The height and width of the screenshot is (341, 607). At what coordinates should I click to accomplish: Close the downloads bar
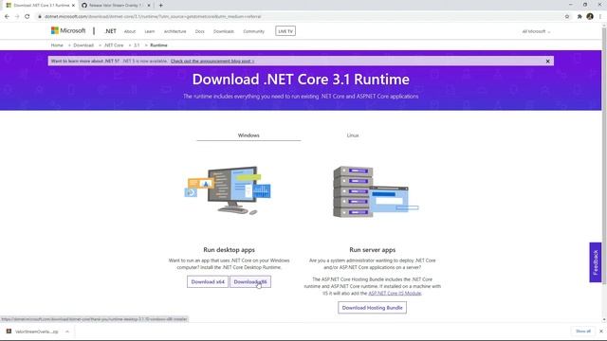point(601,332)
